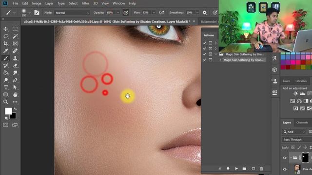Select the Magic Wand tool
This screenshot has height=175, width=312.
(15, 36)
